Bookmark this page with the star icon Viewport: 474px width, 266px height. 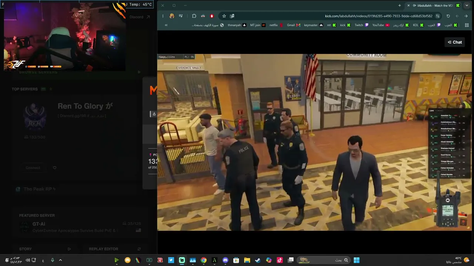[x=224, y=16]
